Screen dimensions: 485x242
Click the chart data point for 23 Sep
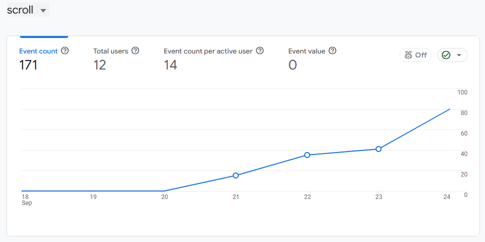point(378,149)
